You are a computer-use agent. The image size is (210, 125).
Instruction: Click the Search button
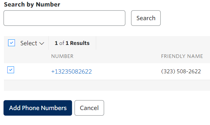(x=146, y=18)
